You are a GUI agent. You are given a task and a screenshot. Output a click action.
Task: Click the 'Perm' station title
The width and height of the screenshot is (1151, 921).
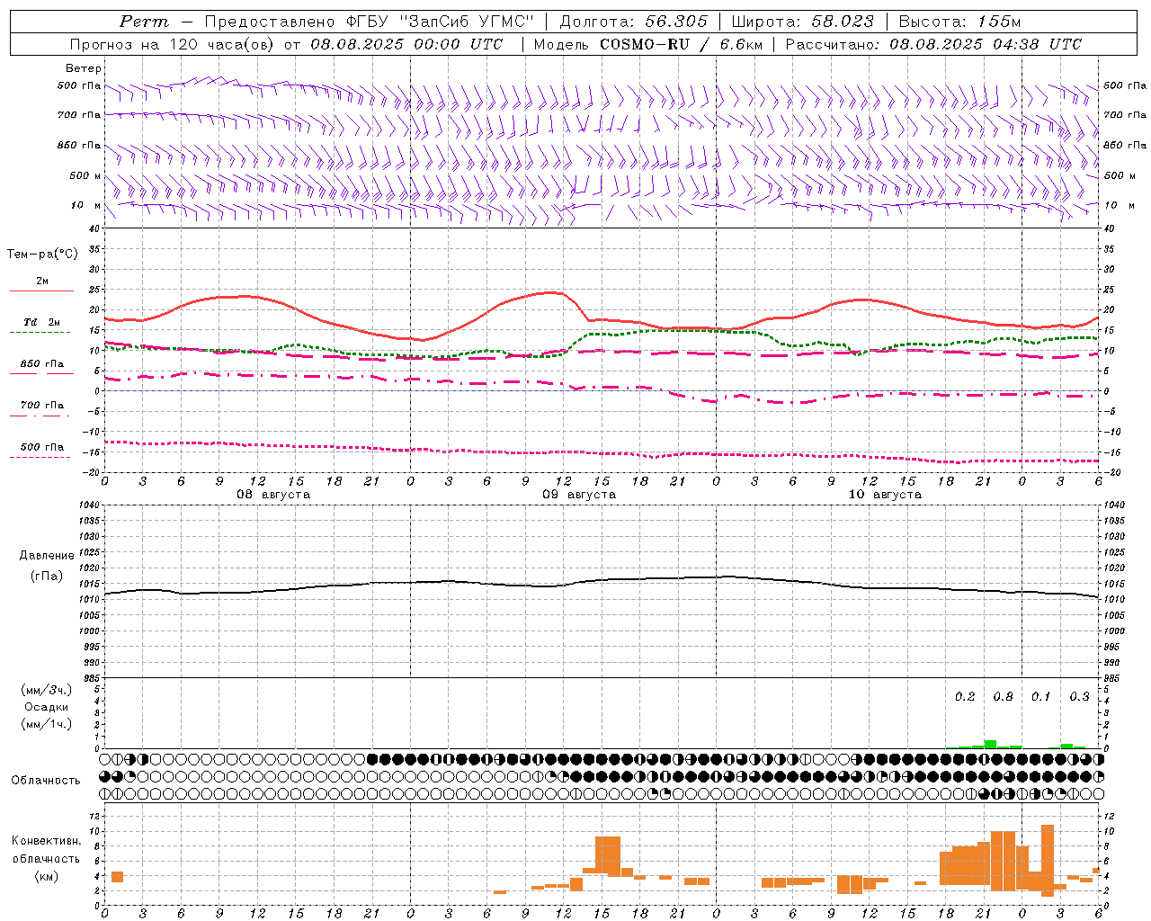click(x=144, y=22)
